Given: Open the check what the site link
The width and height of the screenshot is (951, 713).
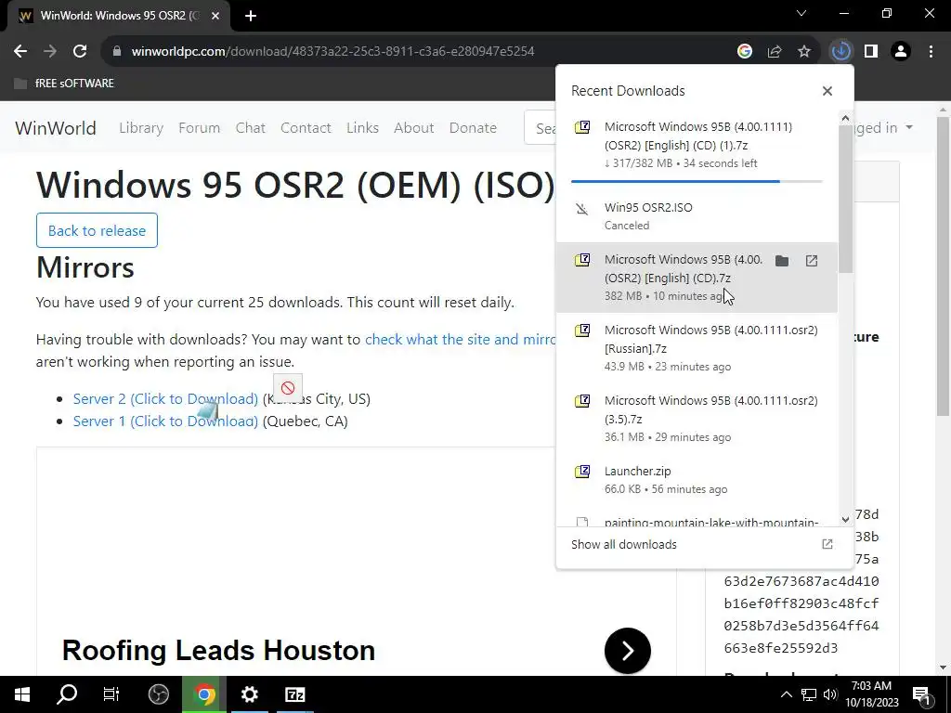Looking at the screenshot, I should 460,340.
